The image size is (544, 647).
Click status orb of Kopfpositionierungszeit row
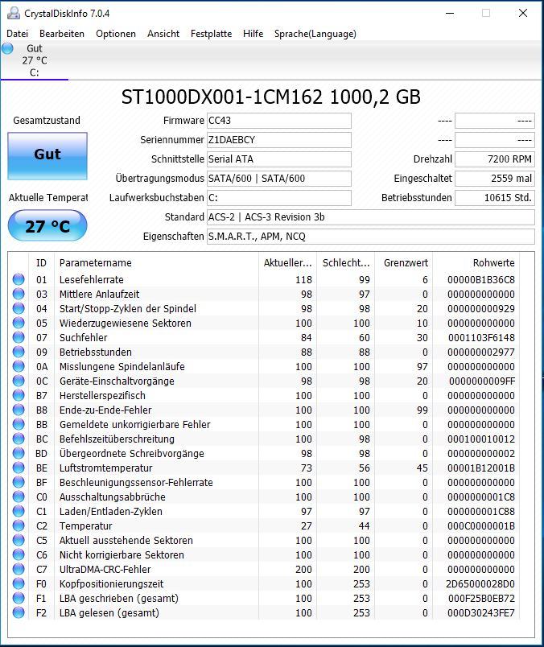click(x=19, y=583)
